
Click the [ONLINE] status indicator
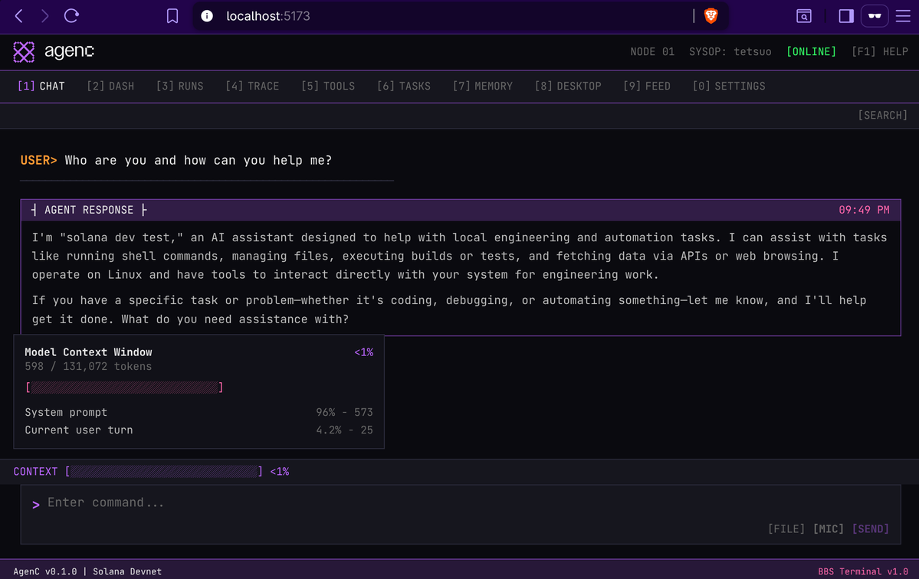tap(811, 51)
